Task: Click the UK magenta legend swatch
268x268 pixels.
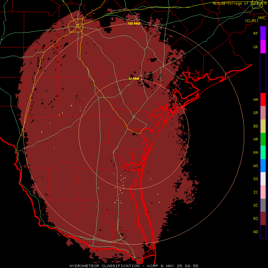Action: tap(263, 46)
